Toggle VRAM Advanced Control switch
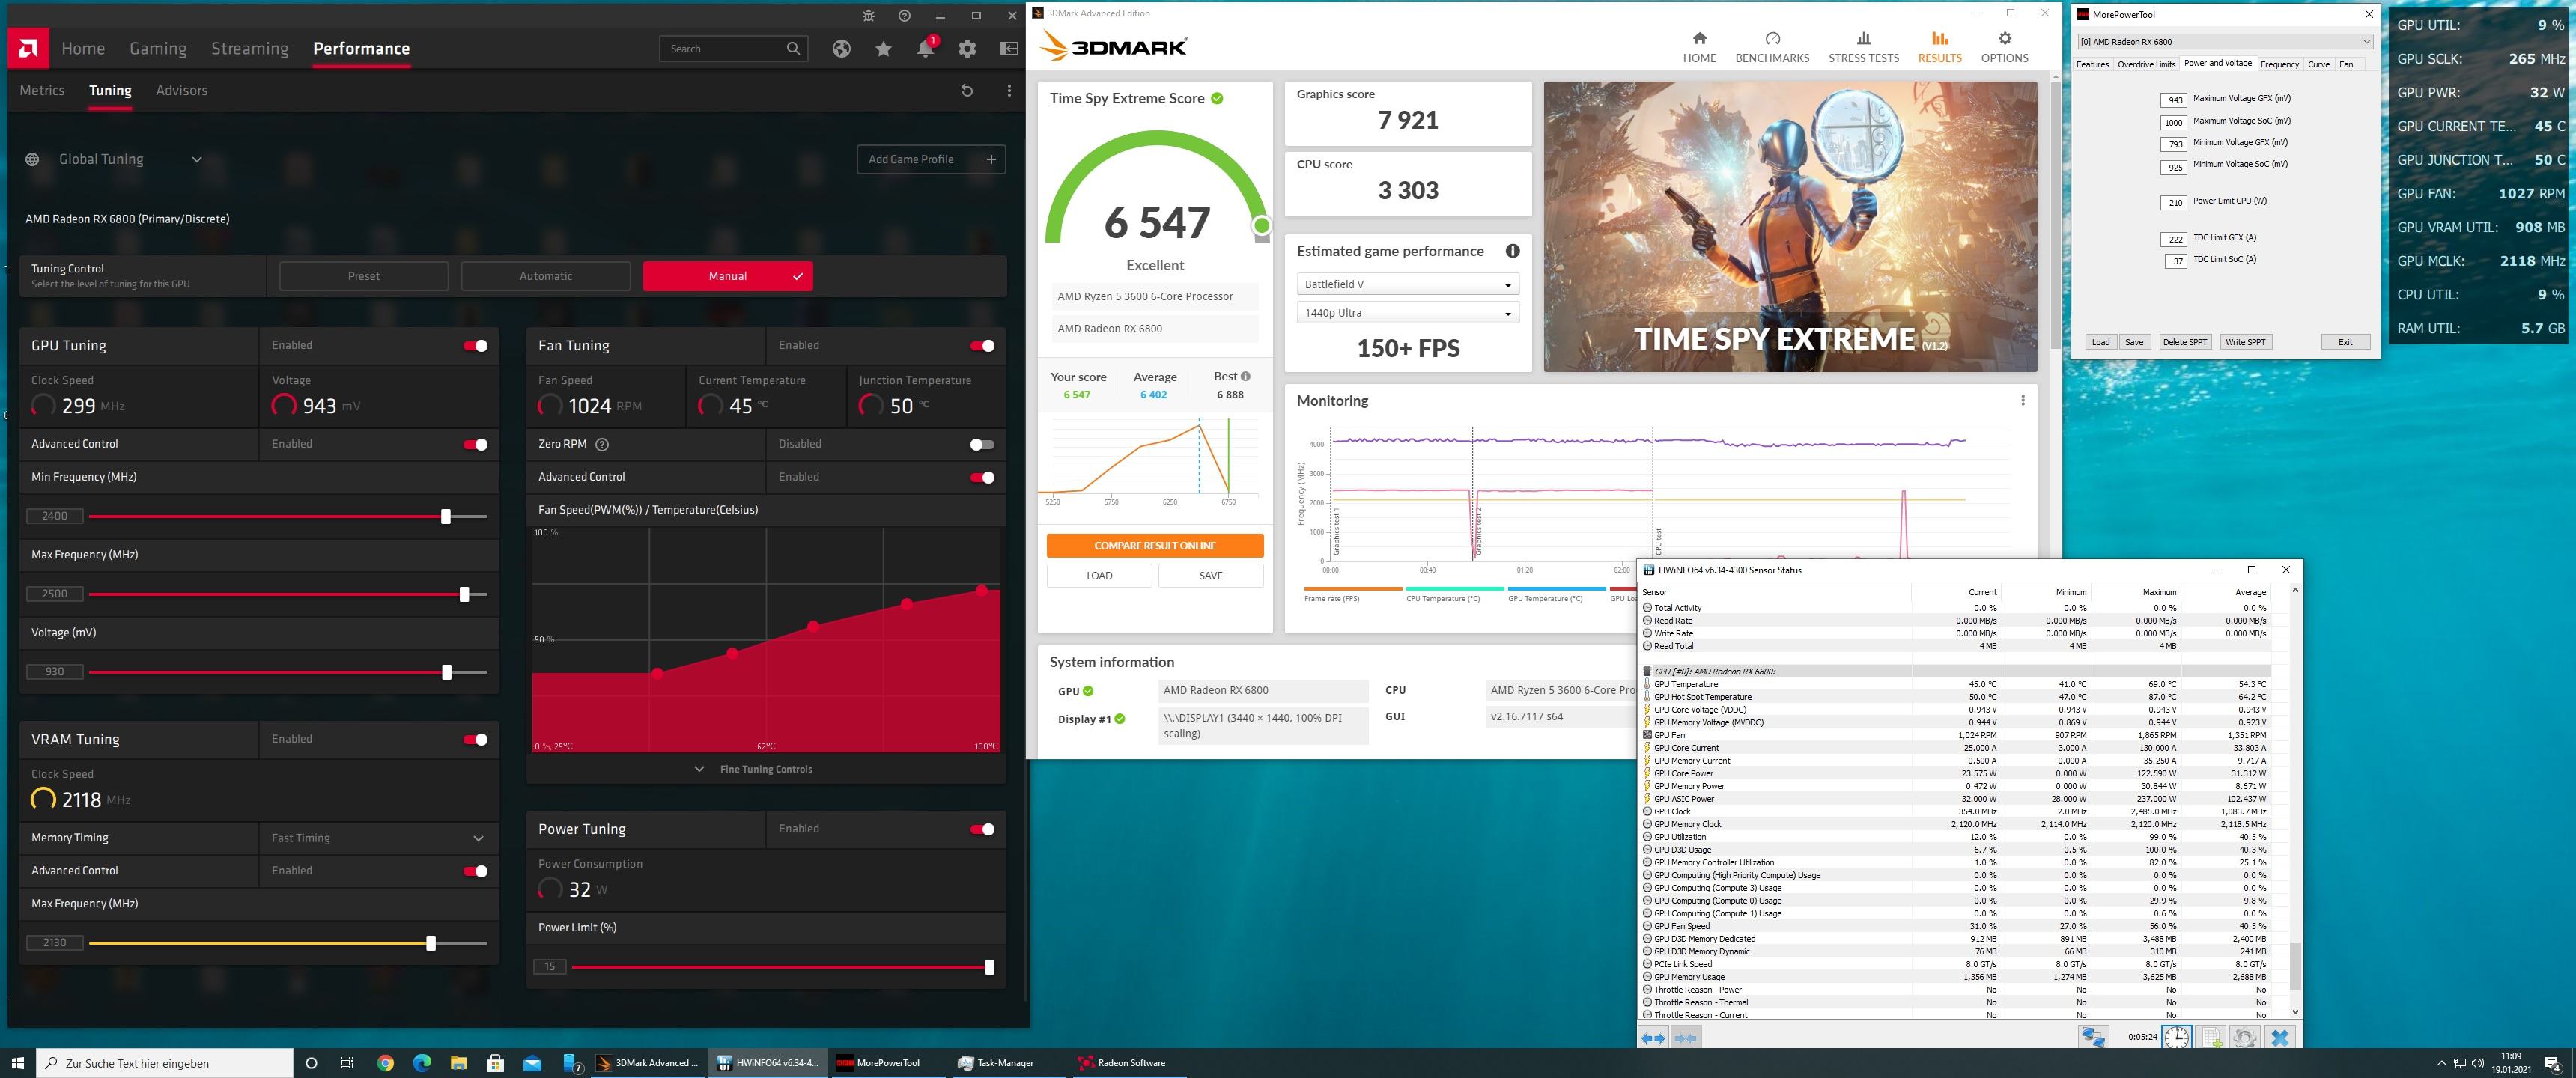2576x1078 pixels. [476, 872]
